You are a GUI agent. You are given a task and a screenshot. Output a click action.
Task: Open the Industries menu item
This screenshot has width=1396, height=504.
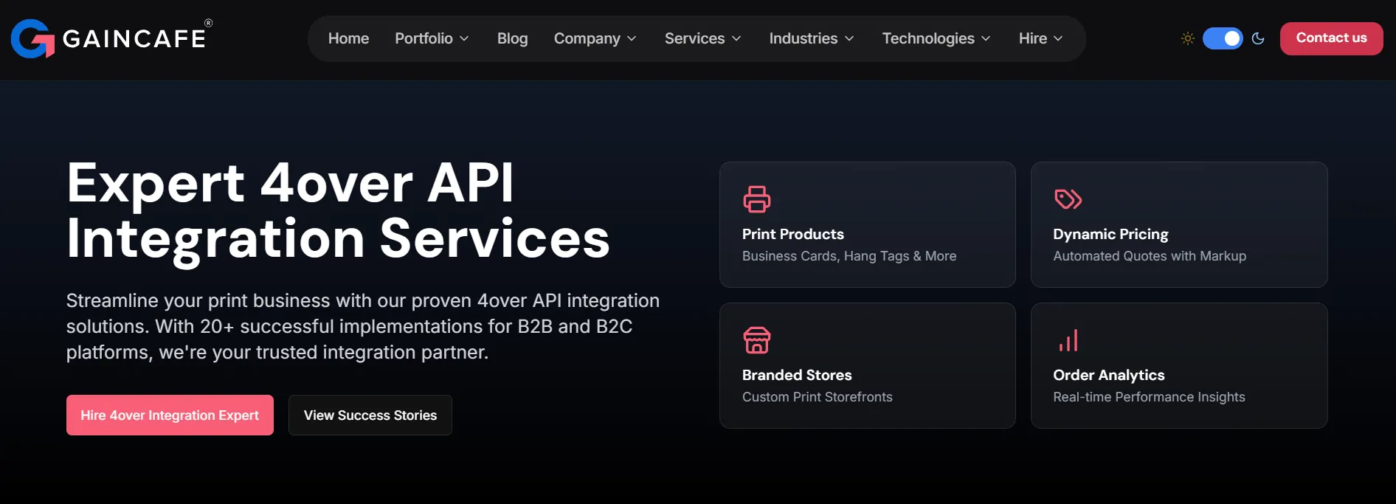(x=804, y=38)
